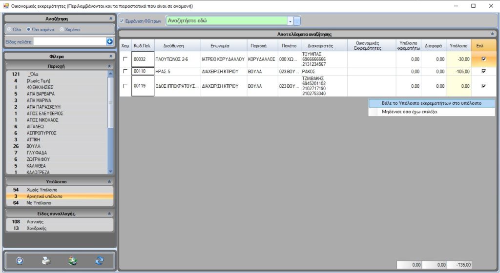This screenshot has width=500, height=273.
Task: Click the printer icon to print results
Action: pos(46,261)
